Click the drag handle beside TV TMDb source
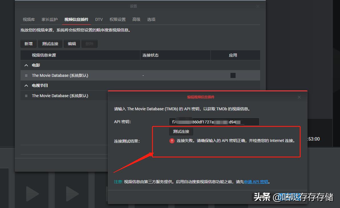 pyautogui.click(x=26, y=95)
